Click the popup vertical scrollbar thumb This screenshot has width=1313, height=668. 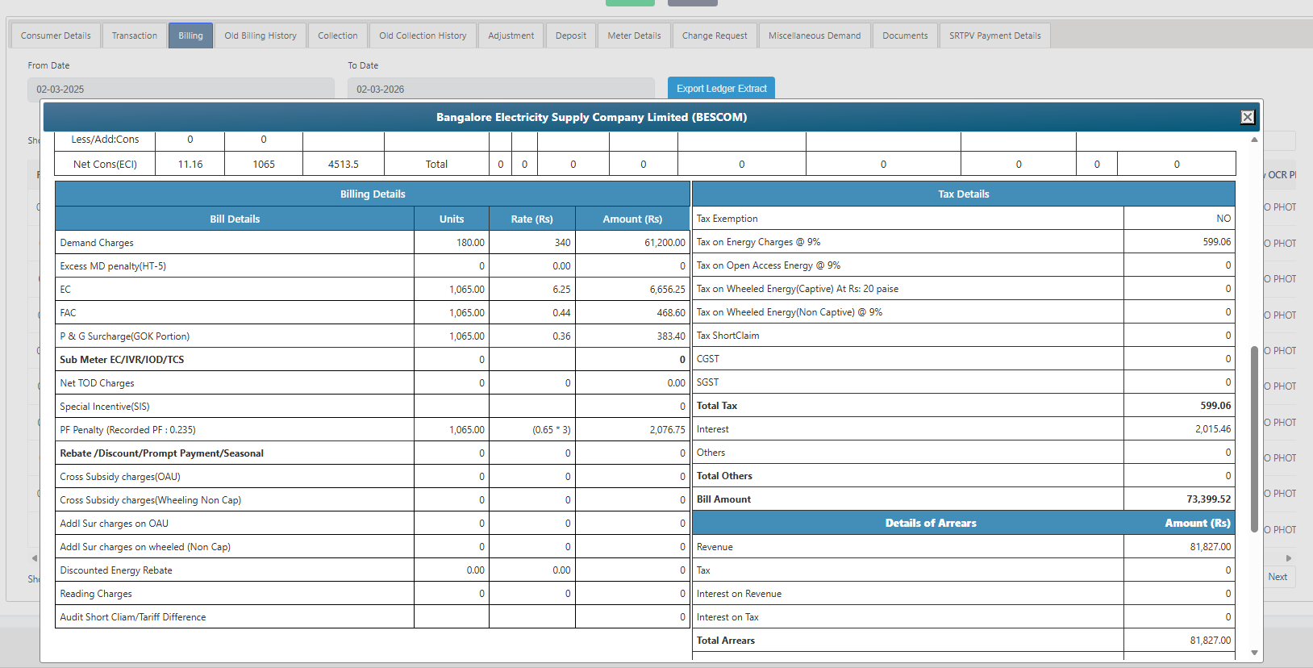point(1254,440)
